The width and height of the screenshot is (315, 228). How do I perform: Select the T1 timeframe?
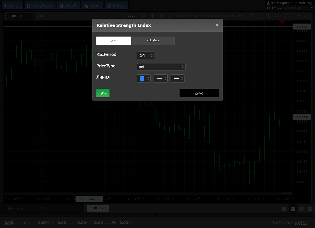click(x=178, y=16)
